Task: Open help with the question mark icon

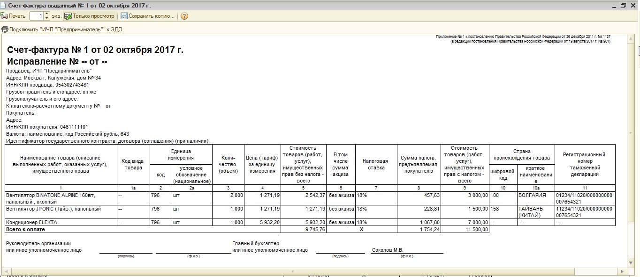Action: (184, 16)
